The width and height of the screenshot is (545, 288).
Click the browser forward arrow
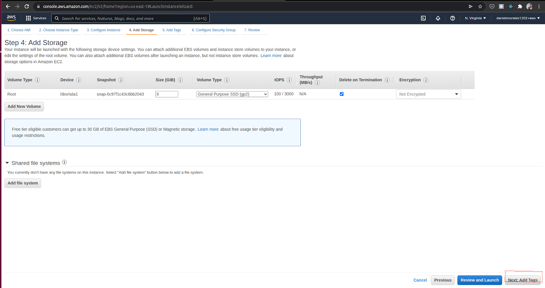coord(17,6)
